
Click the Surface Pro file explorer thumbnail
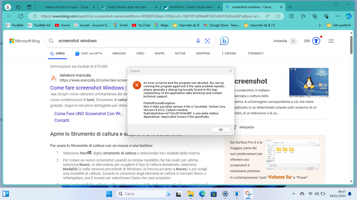(293, 155)
